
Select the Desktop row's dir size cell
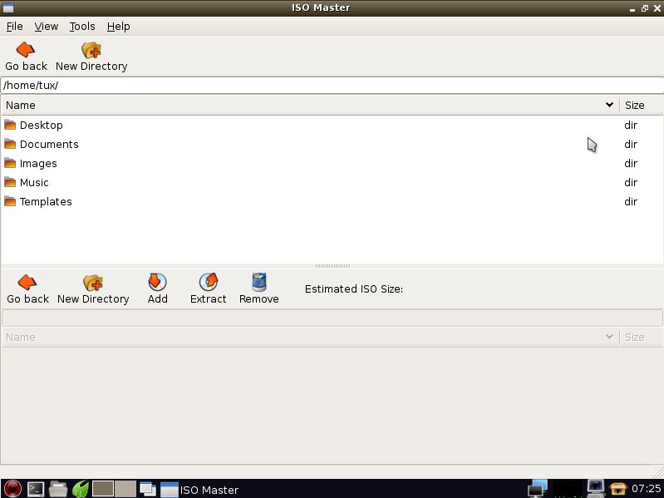pos(631,125)
